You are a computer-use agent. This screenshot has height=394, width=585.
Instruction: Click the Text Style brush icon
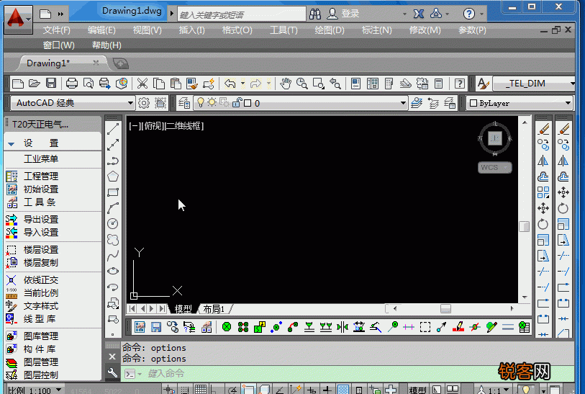483,84
